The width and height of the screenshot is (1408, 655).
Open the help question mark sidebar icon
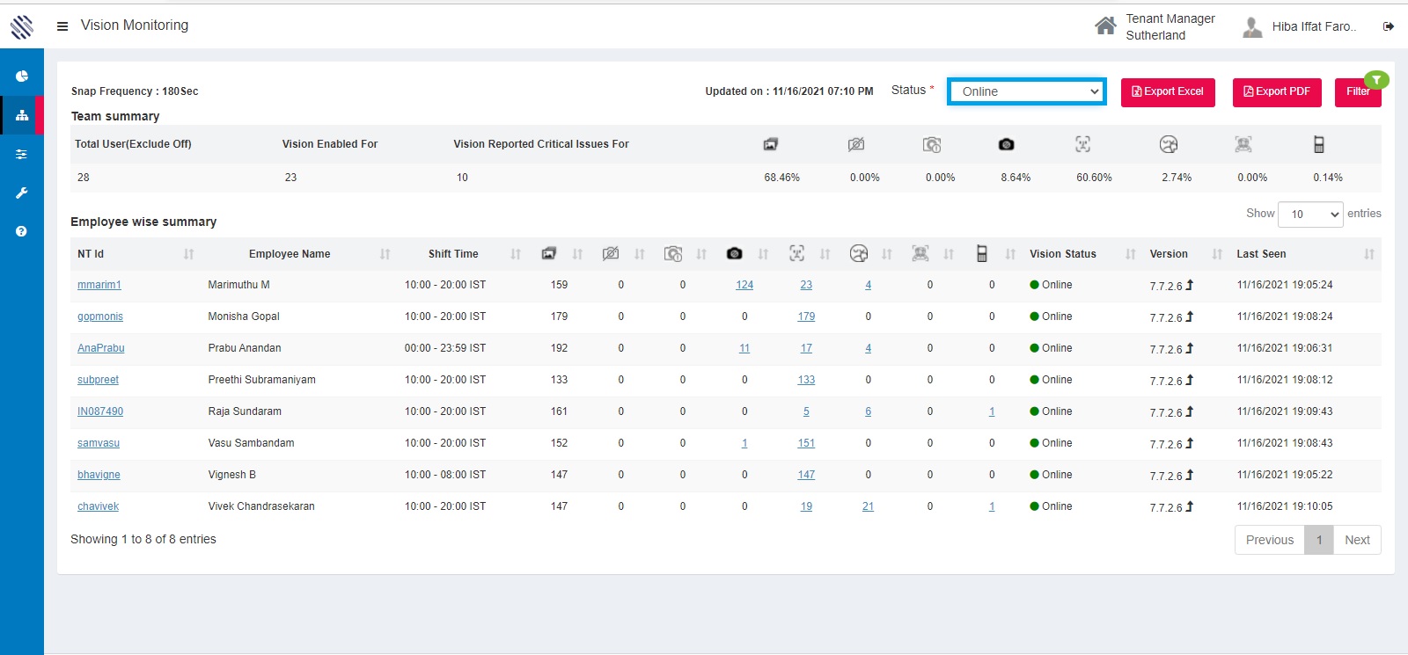[x=22, y=231]
